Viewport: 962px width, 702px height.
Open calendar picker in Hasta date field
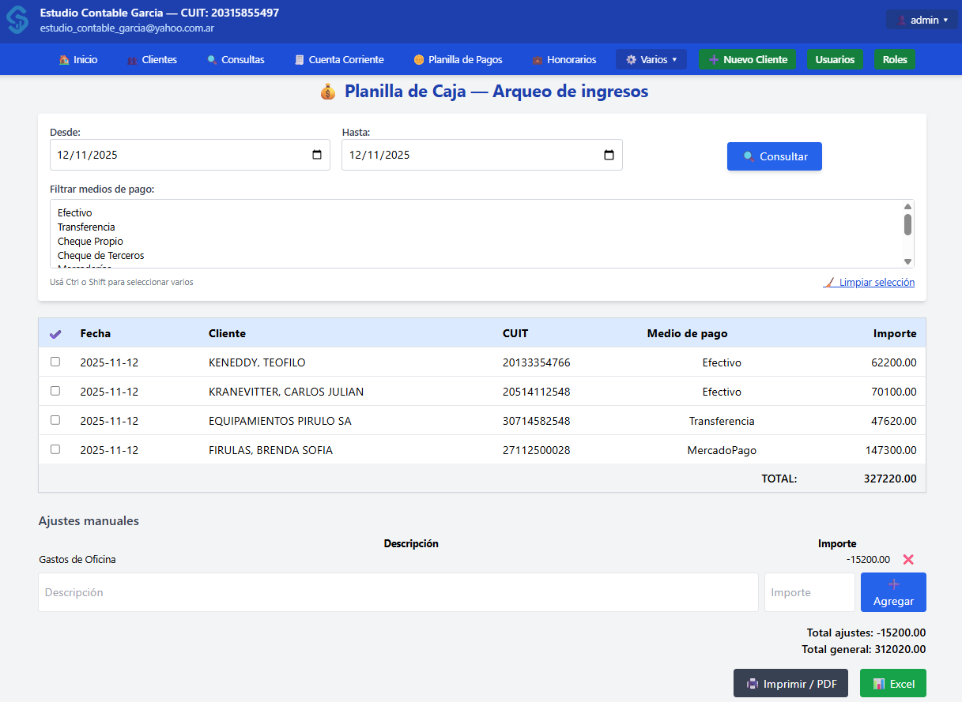tap(609, 155)
